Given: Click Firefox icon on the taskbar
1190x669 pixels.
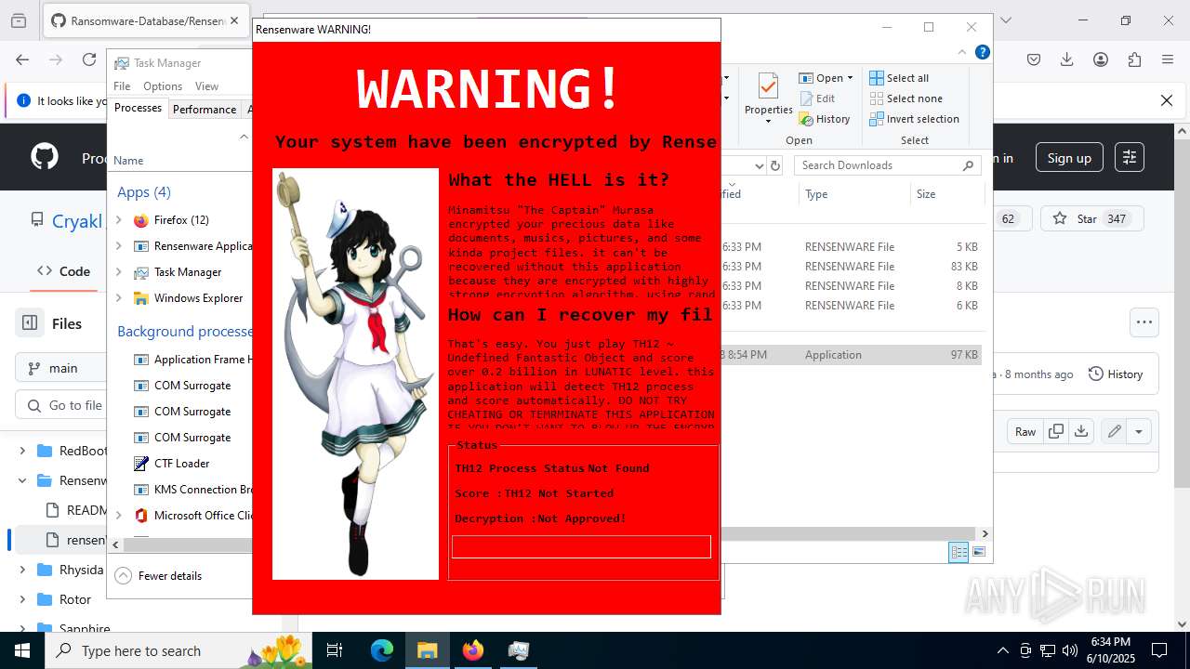Looking at the screenshot, I should [x=472, y=650].
